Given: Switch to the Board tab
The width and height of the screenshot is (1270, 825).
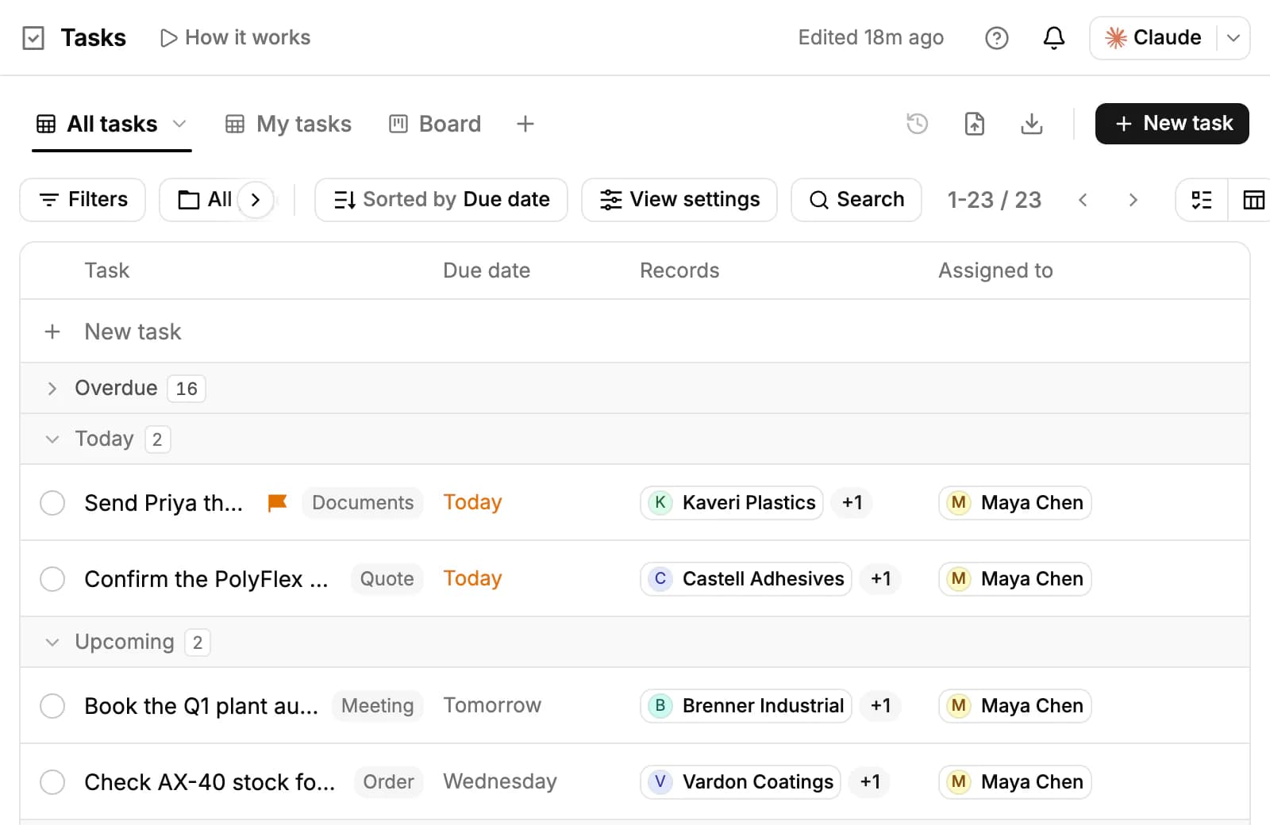Looking at the screenshot, I should click(435, 124).
